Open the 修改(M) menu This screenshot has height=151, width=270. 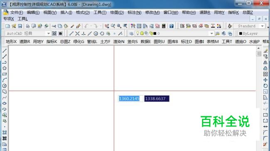point(152,12)
